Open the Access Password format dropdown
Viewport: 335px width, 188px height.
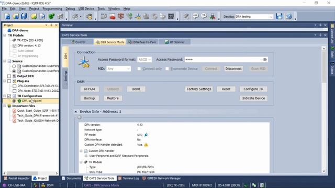click(x=144, y=60)
